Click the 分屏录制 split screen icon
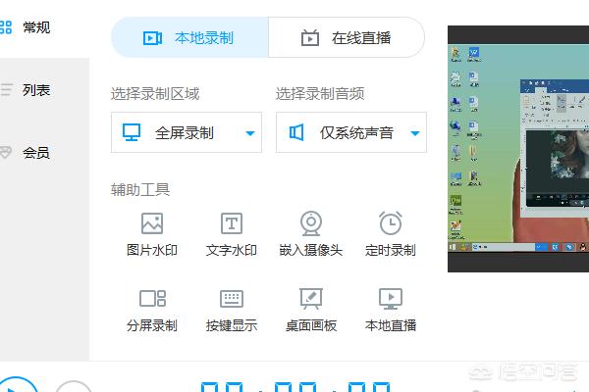 152,299
